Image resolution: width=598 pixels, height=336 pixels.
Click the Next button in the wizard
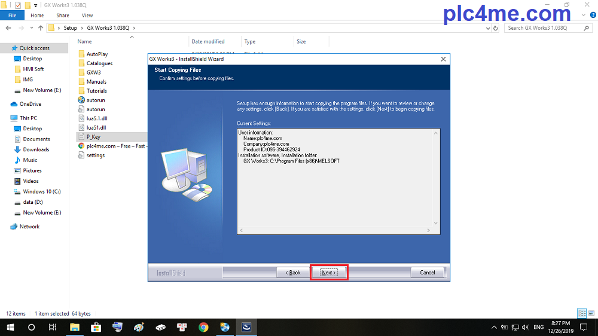tap(328, 273)
